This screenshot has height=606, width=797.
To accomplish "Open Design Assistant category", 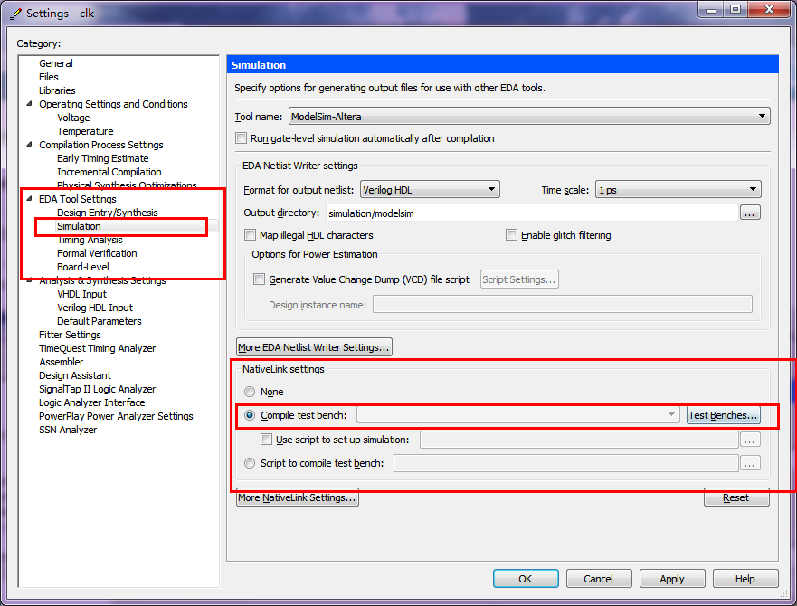I will tap(75, 375).
